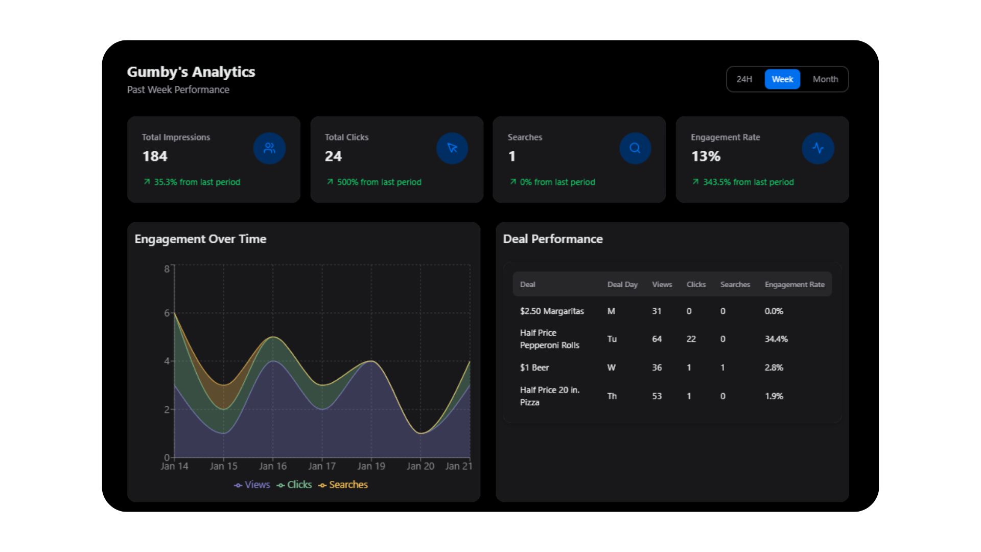Click the engagement area chart peak on Jan 16

(273, 337)
